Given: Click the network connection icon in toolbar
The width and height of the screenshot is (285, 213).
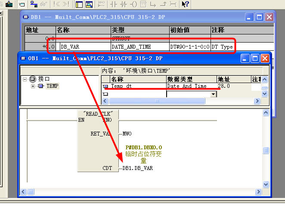Looking at the screenshot, I should click(34, 4).
